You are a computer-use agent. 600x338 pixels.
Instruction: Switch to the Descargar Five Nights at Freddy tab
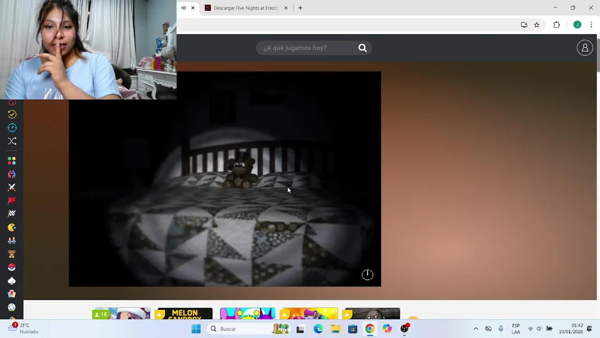pyautogui.click(x=247, y=8)
